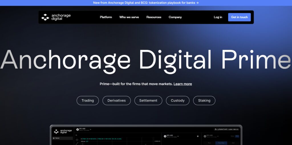Select the crosshair chart tool in the preview
Screen dimensions: 292x145
click(77, 140)
